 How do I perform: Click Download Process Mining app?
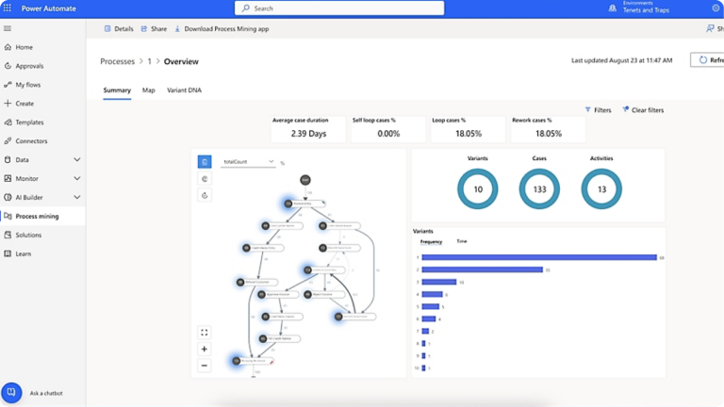[x=226, y=29]
